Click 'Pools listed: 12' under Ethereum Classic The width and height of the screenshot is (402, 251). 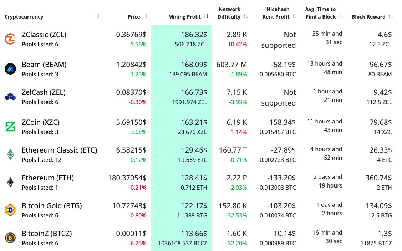coord(41,160)
